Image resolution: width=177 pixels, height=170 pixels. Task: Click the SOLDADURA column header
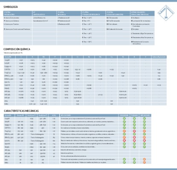click(124, 115)
